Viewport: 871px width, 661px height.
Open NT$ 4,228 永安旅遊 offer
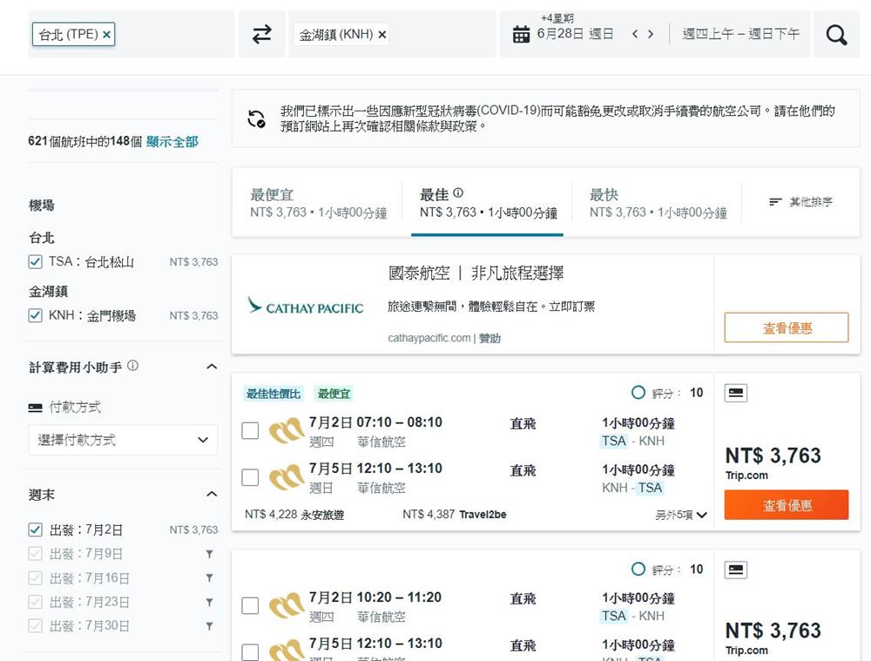(294, 515)
